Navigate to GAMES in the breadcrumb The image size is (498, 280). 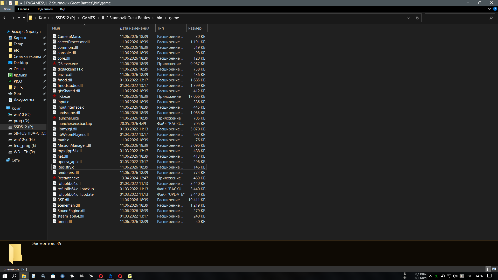pos(88,18)
